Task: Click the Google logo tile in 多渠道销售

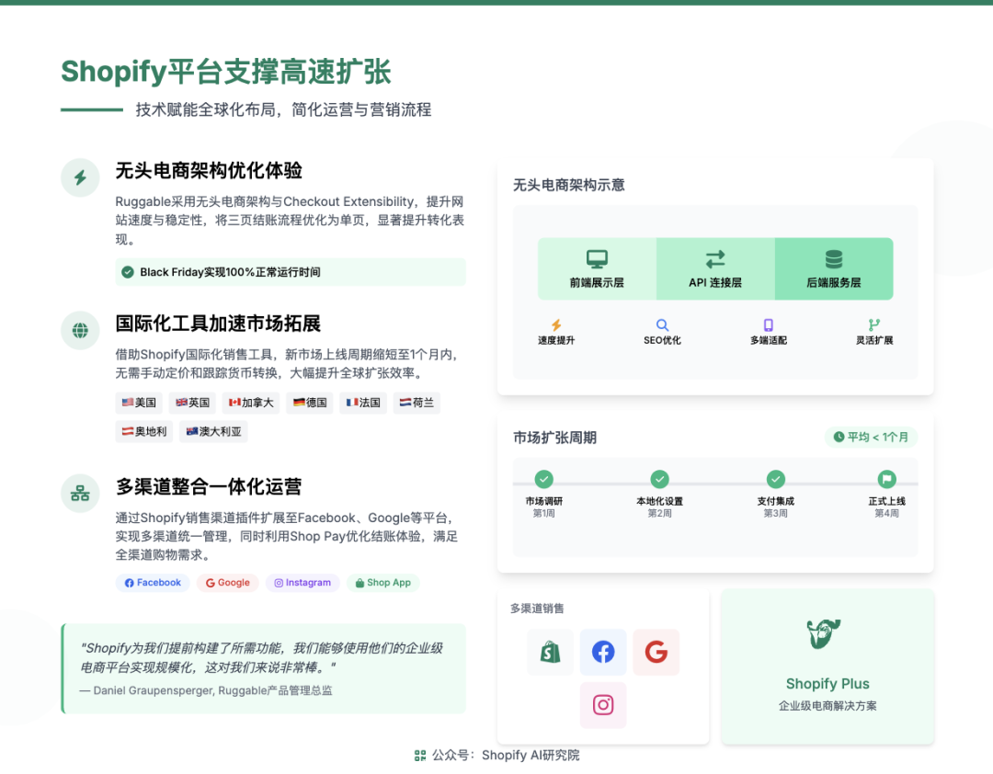Action: [x=656, y=652]
